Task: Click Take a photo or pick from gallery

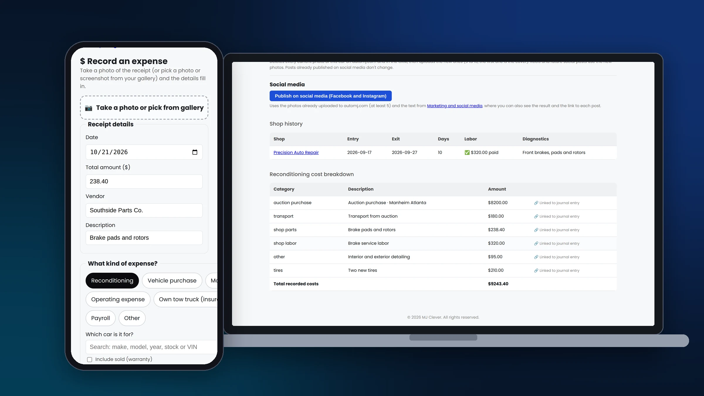Action: point(144,108)
